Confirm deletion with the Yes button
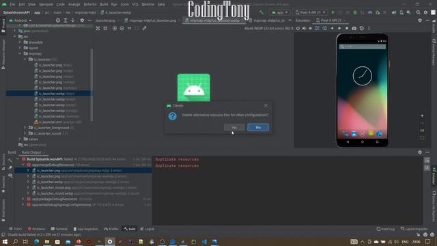437x246 pixels. [234, 128]
